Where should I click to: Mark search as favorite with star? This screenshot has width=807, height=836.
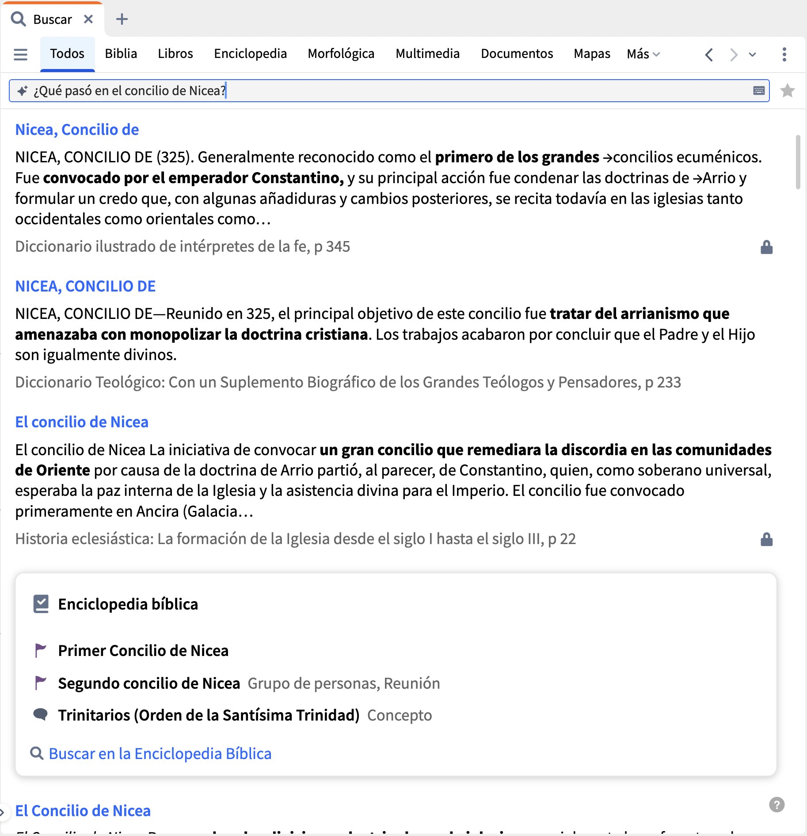pos(788,91)
